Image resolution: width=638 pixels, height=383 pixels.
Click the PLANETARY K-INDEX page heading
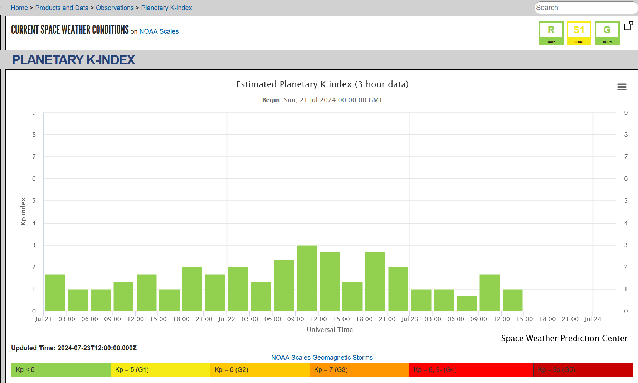[x=73, y=60]
